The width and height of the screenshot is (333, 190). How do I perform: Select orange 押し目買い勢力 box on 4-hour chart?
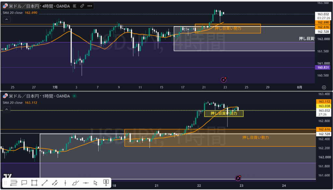tap(228, 28)
